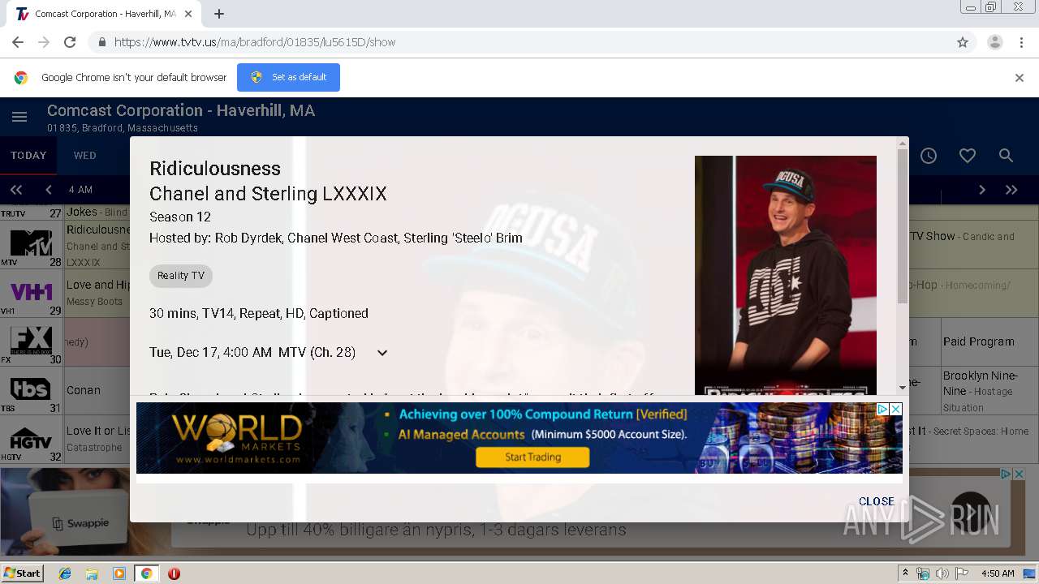Open favorites heart icon
The width and height of the screenshot is (1039, 584).
click(968, 156)
